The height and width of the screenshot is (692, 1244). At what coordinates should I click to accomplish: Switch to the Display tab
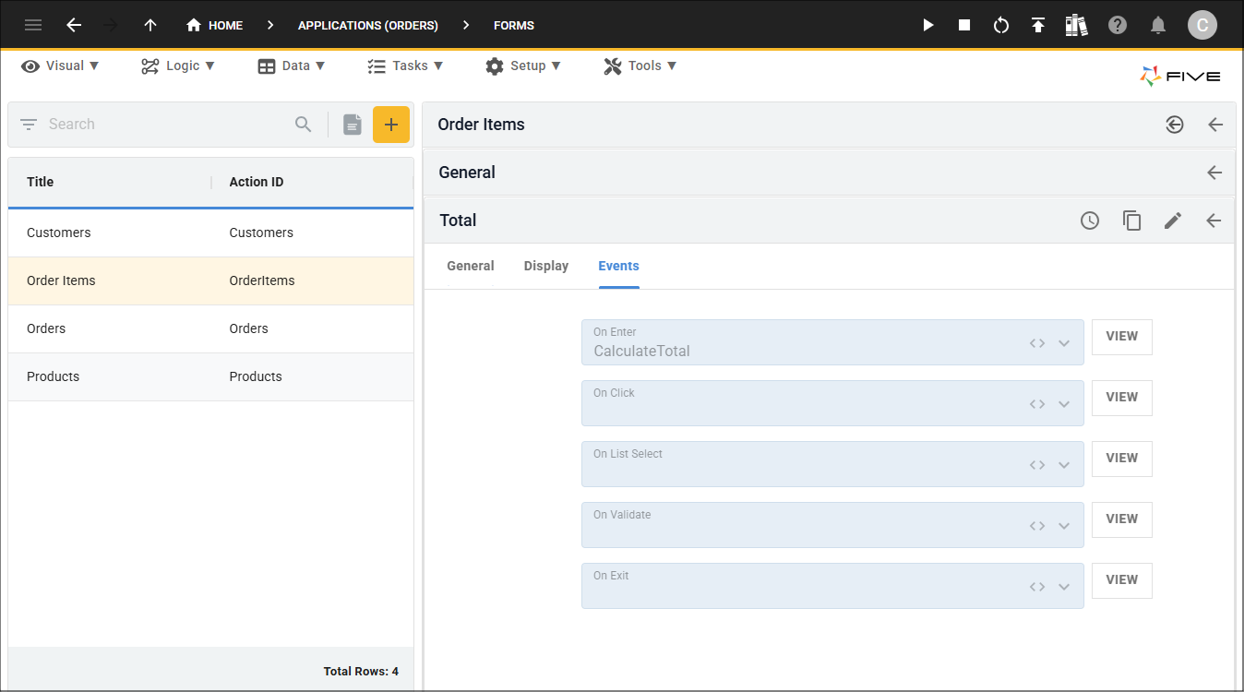click(x=546, y=266)
